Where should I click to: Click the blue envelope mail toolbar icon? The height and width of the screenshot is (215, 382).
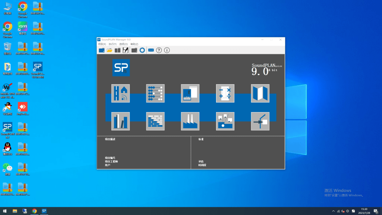(151, 50)
